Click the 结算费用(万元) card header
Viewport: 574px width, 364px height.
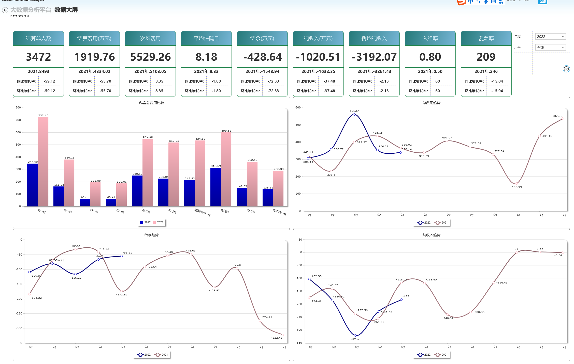94,38
